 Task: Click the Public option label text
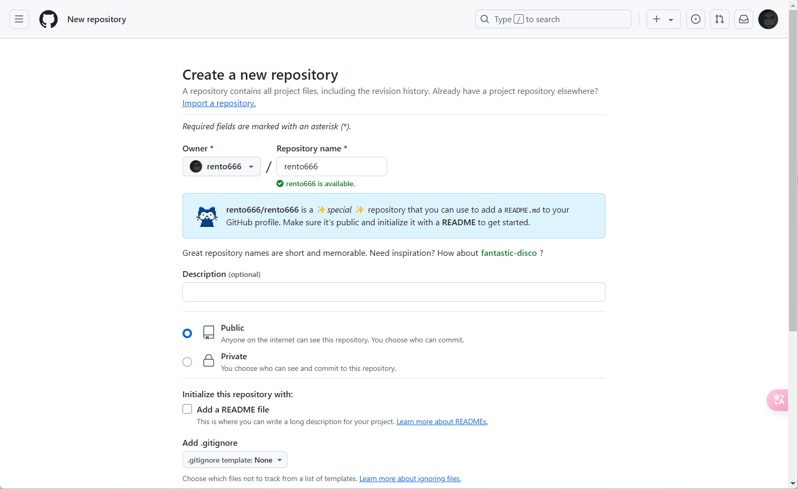click(x=233, y=328)
